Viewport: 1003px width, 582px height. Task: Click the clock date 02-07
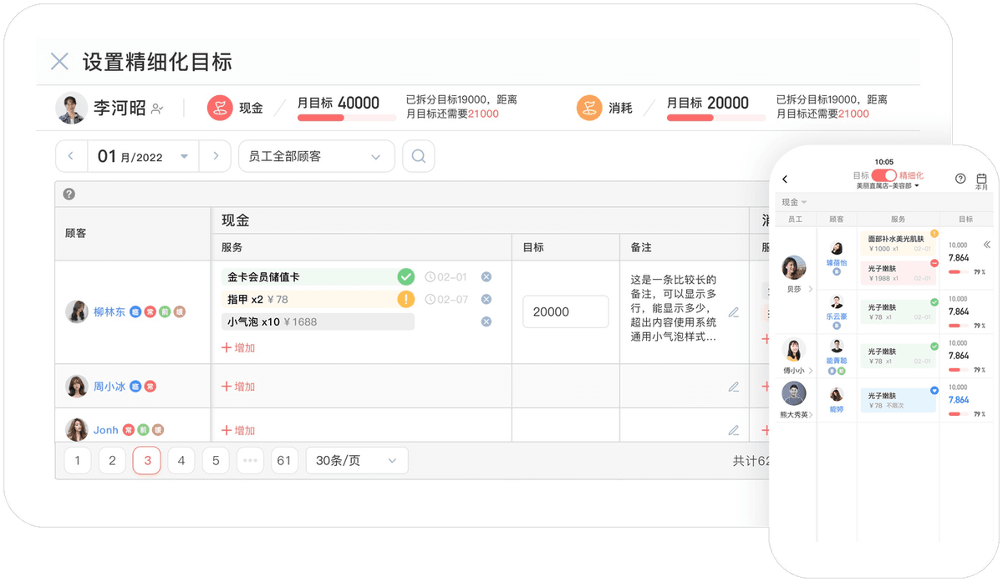coord(445,299)
